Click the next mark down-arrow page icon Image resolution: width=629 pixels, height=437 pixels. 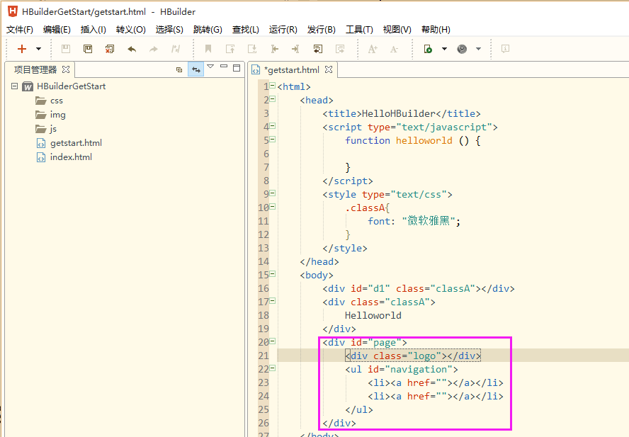pyautogui.click(x=252, y=49)
